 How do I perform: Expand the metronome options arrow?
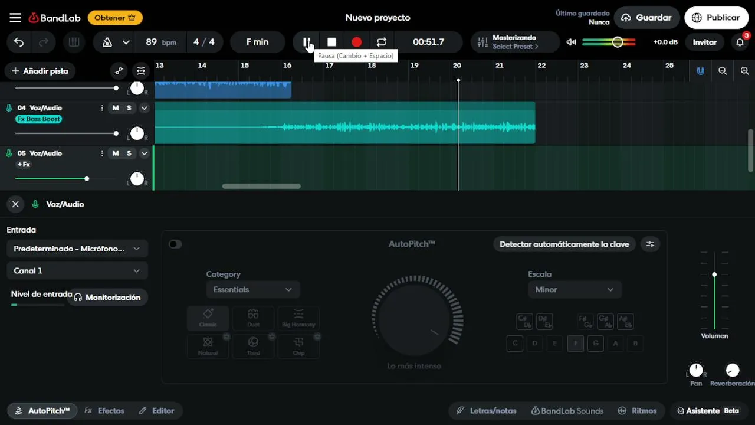click(x=126, y=42)
